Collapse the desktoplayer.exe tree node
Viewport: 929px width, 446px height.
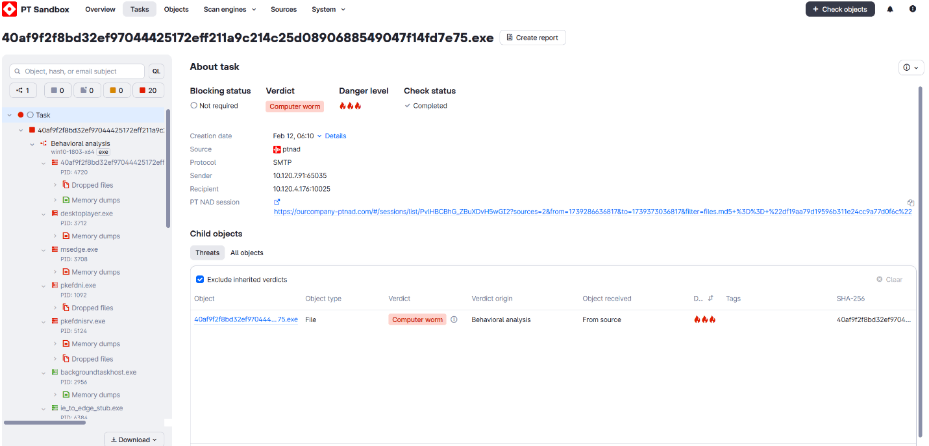pyautogui.click(x=43, y=214)
